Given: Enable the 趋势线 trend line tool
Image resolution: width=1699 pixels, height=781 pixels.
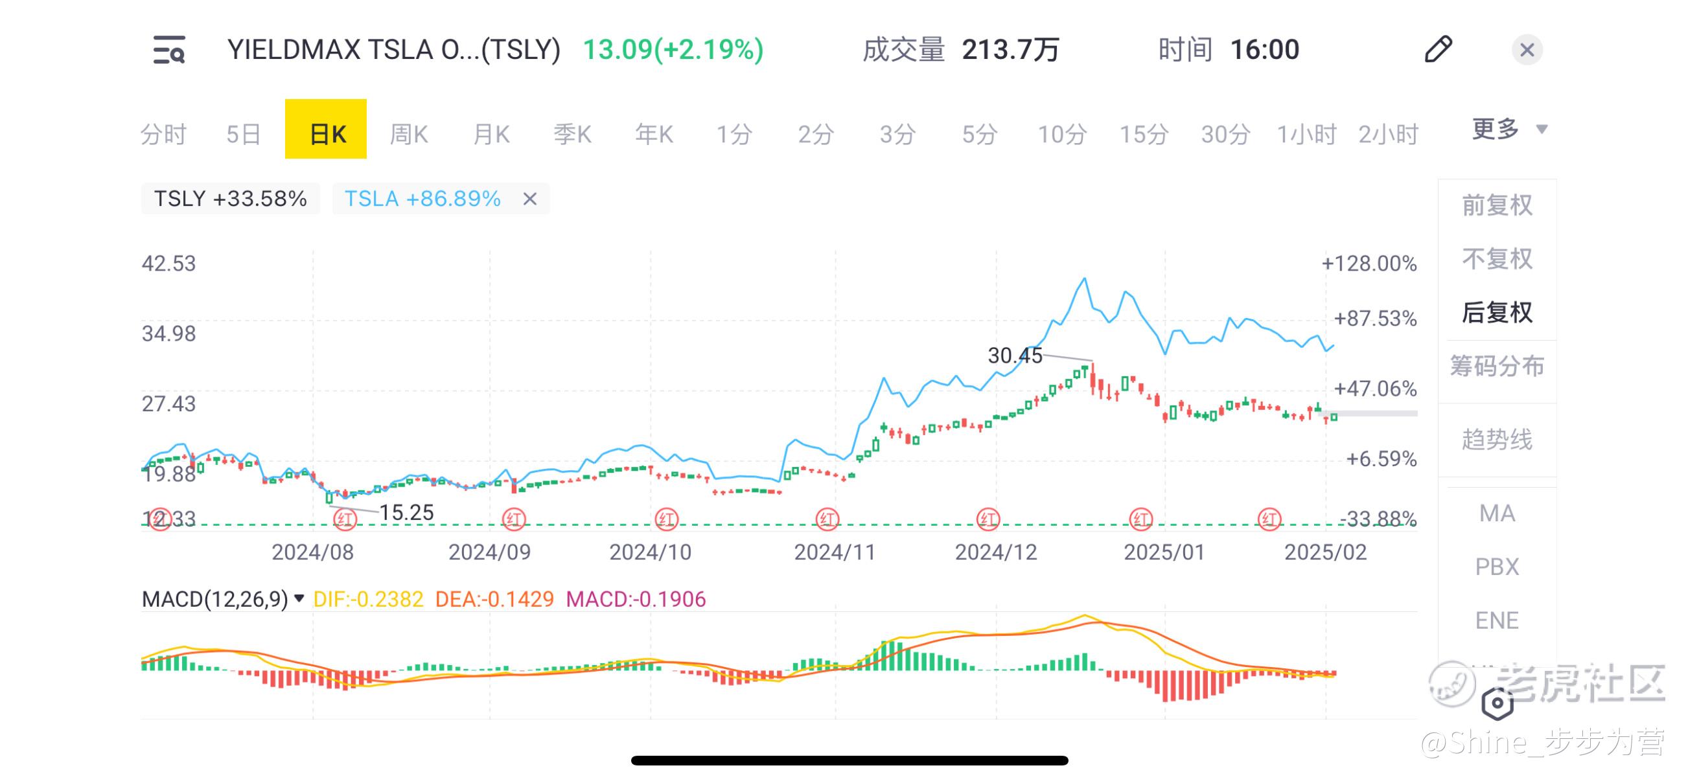Looking at the screenshot, I should click(1497, 440).
